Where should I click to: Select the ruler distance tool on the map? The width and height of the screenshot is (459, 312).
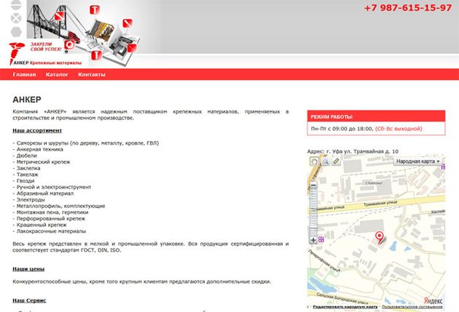[336, 161]
